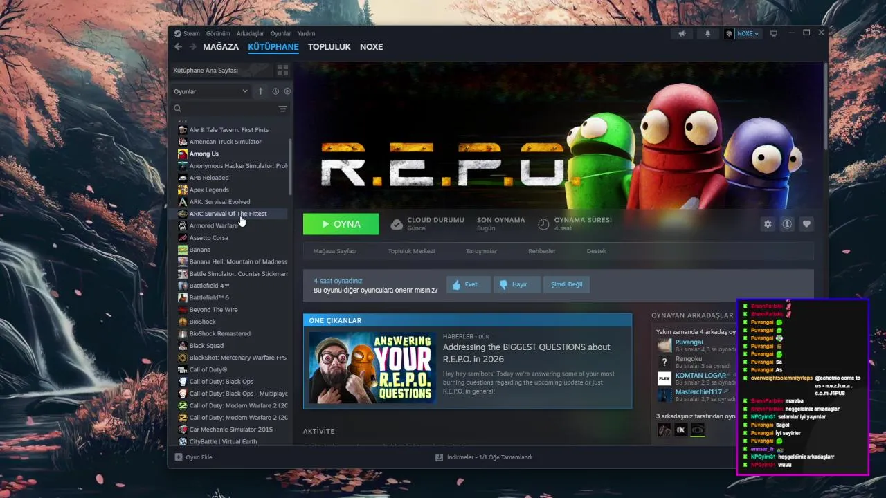Open game info icon

[787, 224]
